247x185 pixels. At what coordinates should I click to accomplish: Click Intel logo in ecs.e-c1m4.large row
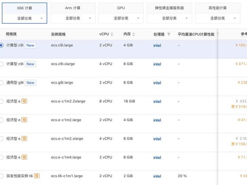tap(157, 158)
